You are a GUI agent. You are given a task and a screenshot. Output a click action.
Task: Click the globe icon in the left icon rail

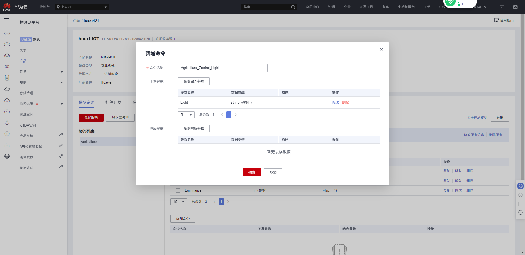[7, 156]
